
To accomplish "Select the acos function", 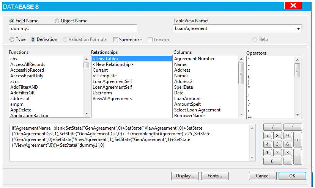I will 15,81.
